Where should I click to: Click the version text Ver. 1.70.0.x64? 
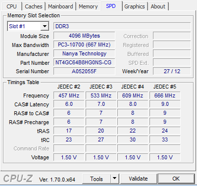(57, 180)
